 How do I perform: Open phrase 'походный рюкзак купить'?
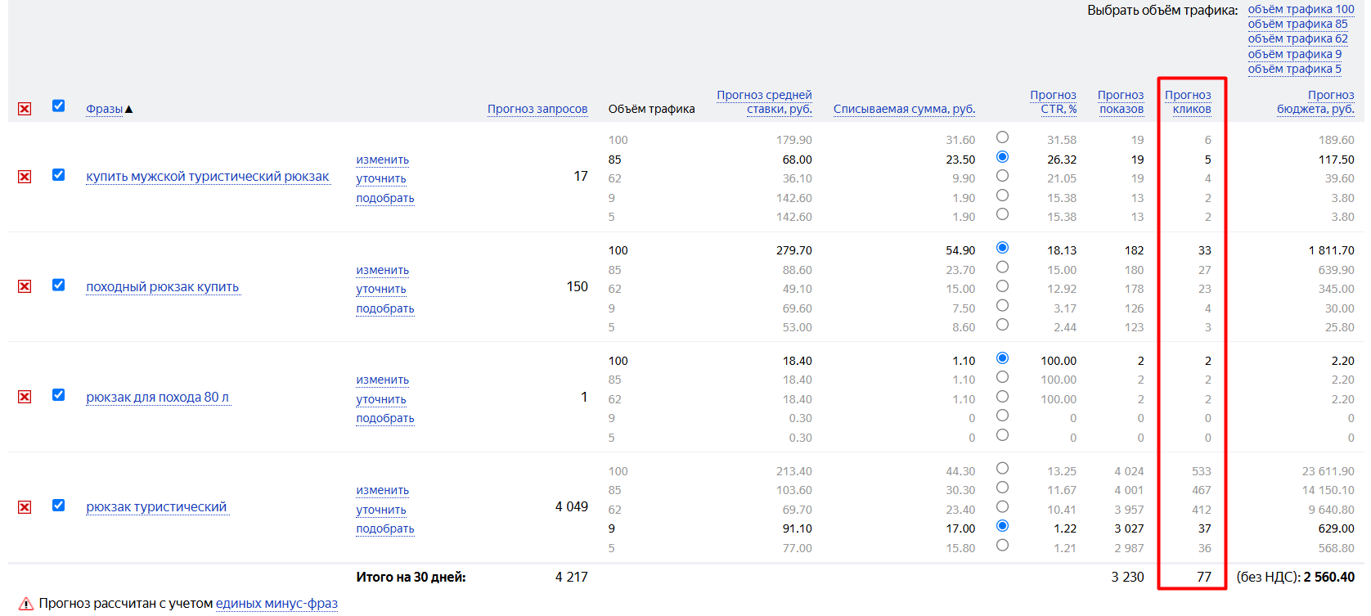tap(163, 287)
